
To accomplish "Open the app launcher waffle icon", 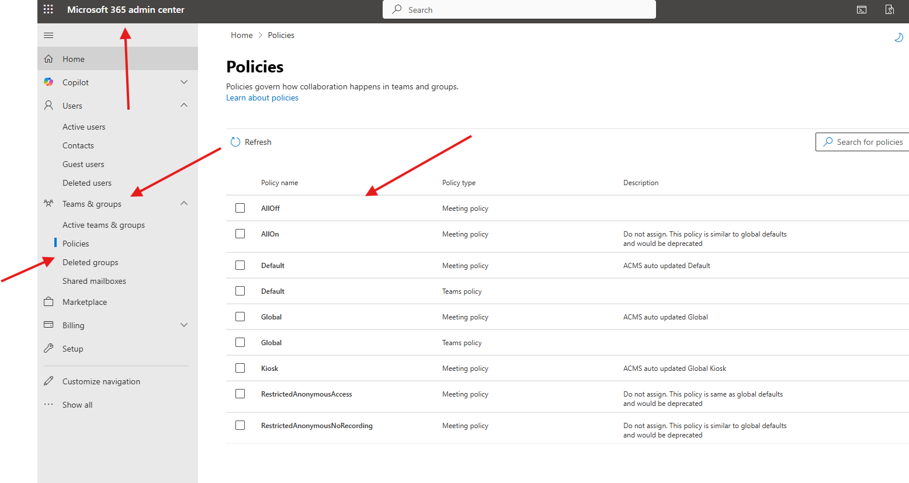I will [x=48, y=9].
